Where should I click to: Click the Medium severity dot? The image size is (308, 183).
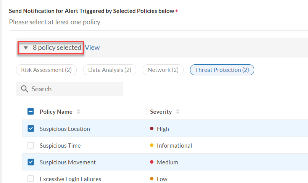152,162
